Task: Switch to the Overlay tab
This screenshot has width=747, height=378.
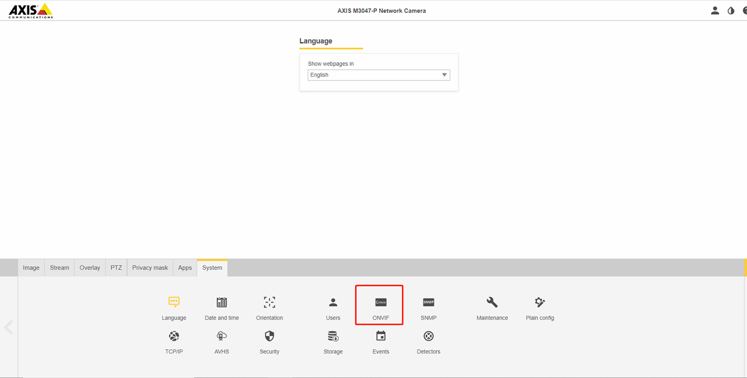Action: (x=90, y=268)
